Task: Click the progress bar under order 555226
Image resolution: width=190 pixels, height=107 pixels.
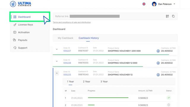Action: (x=98, y=67)
